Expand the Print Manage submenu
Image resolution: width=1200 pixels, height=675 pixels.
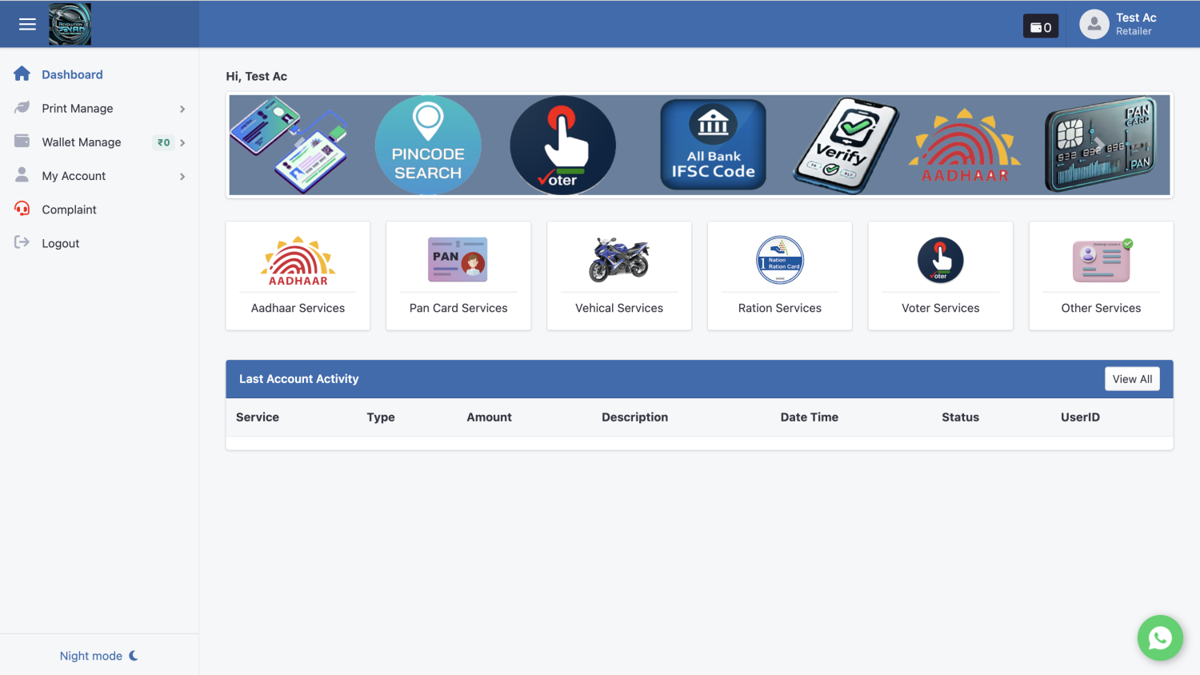(x=99, y=109)
